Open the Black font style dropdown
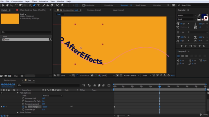Image resolution: width=209 pixels, height=117 pixels. pyautogui.click(x=186, y=19)
